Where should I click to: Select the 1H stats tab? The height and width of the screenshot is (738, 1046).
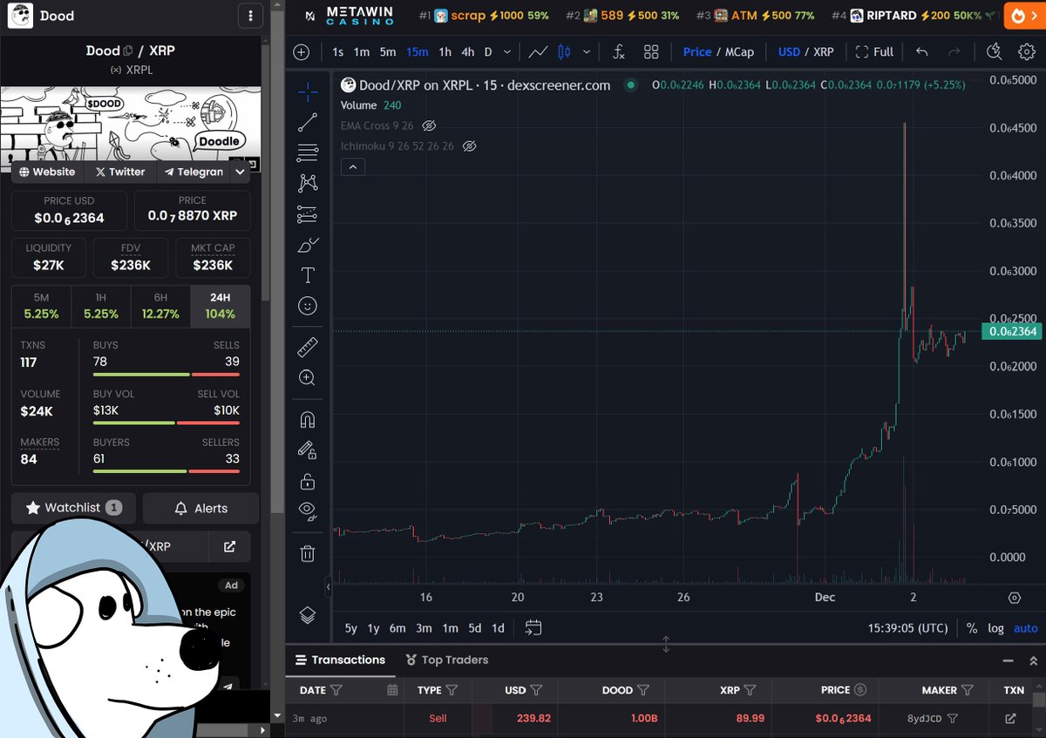[101, 307]
